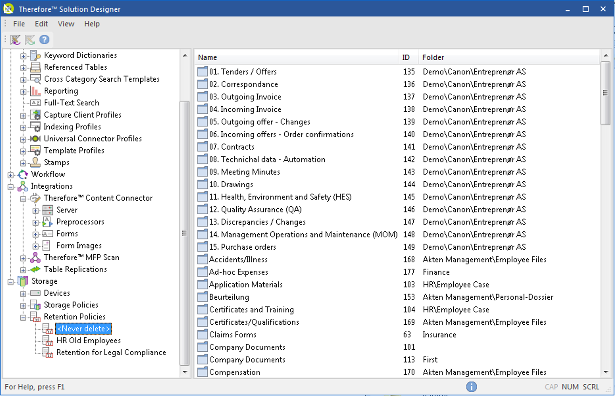
Task: Click the Table Replications icon
Action: pos(35,269)
